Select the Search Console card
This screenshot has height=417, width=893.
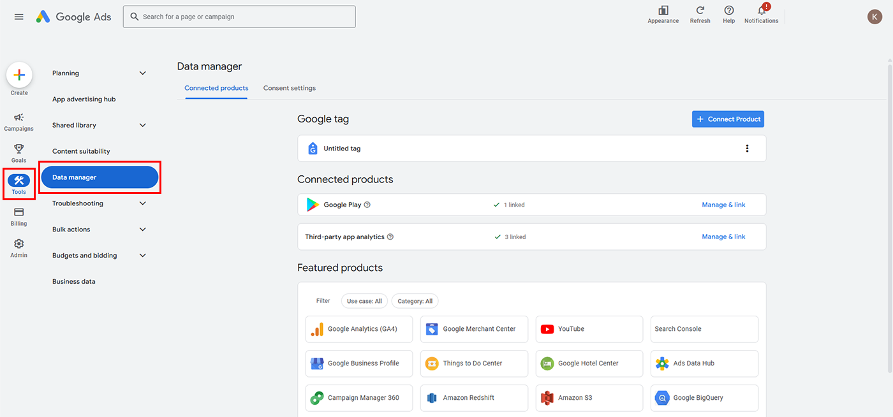coord(704,329)
